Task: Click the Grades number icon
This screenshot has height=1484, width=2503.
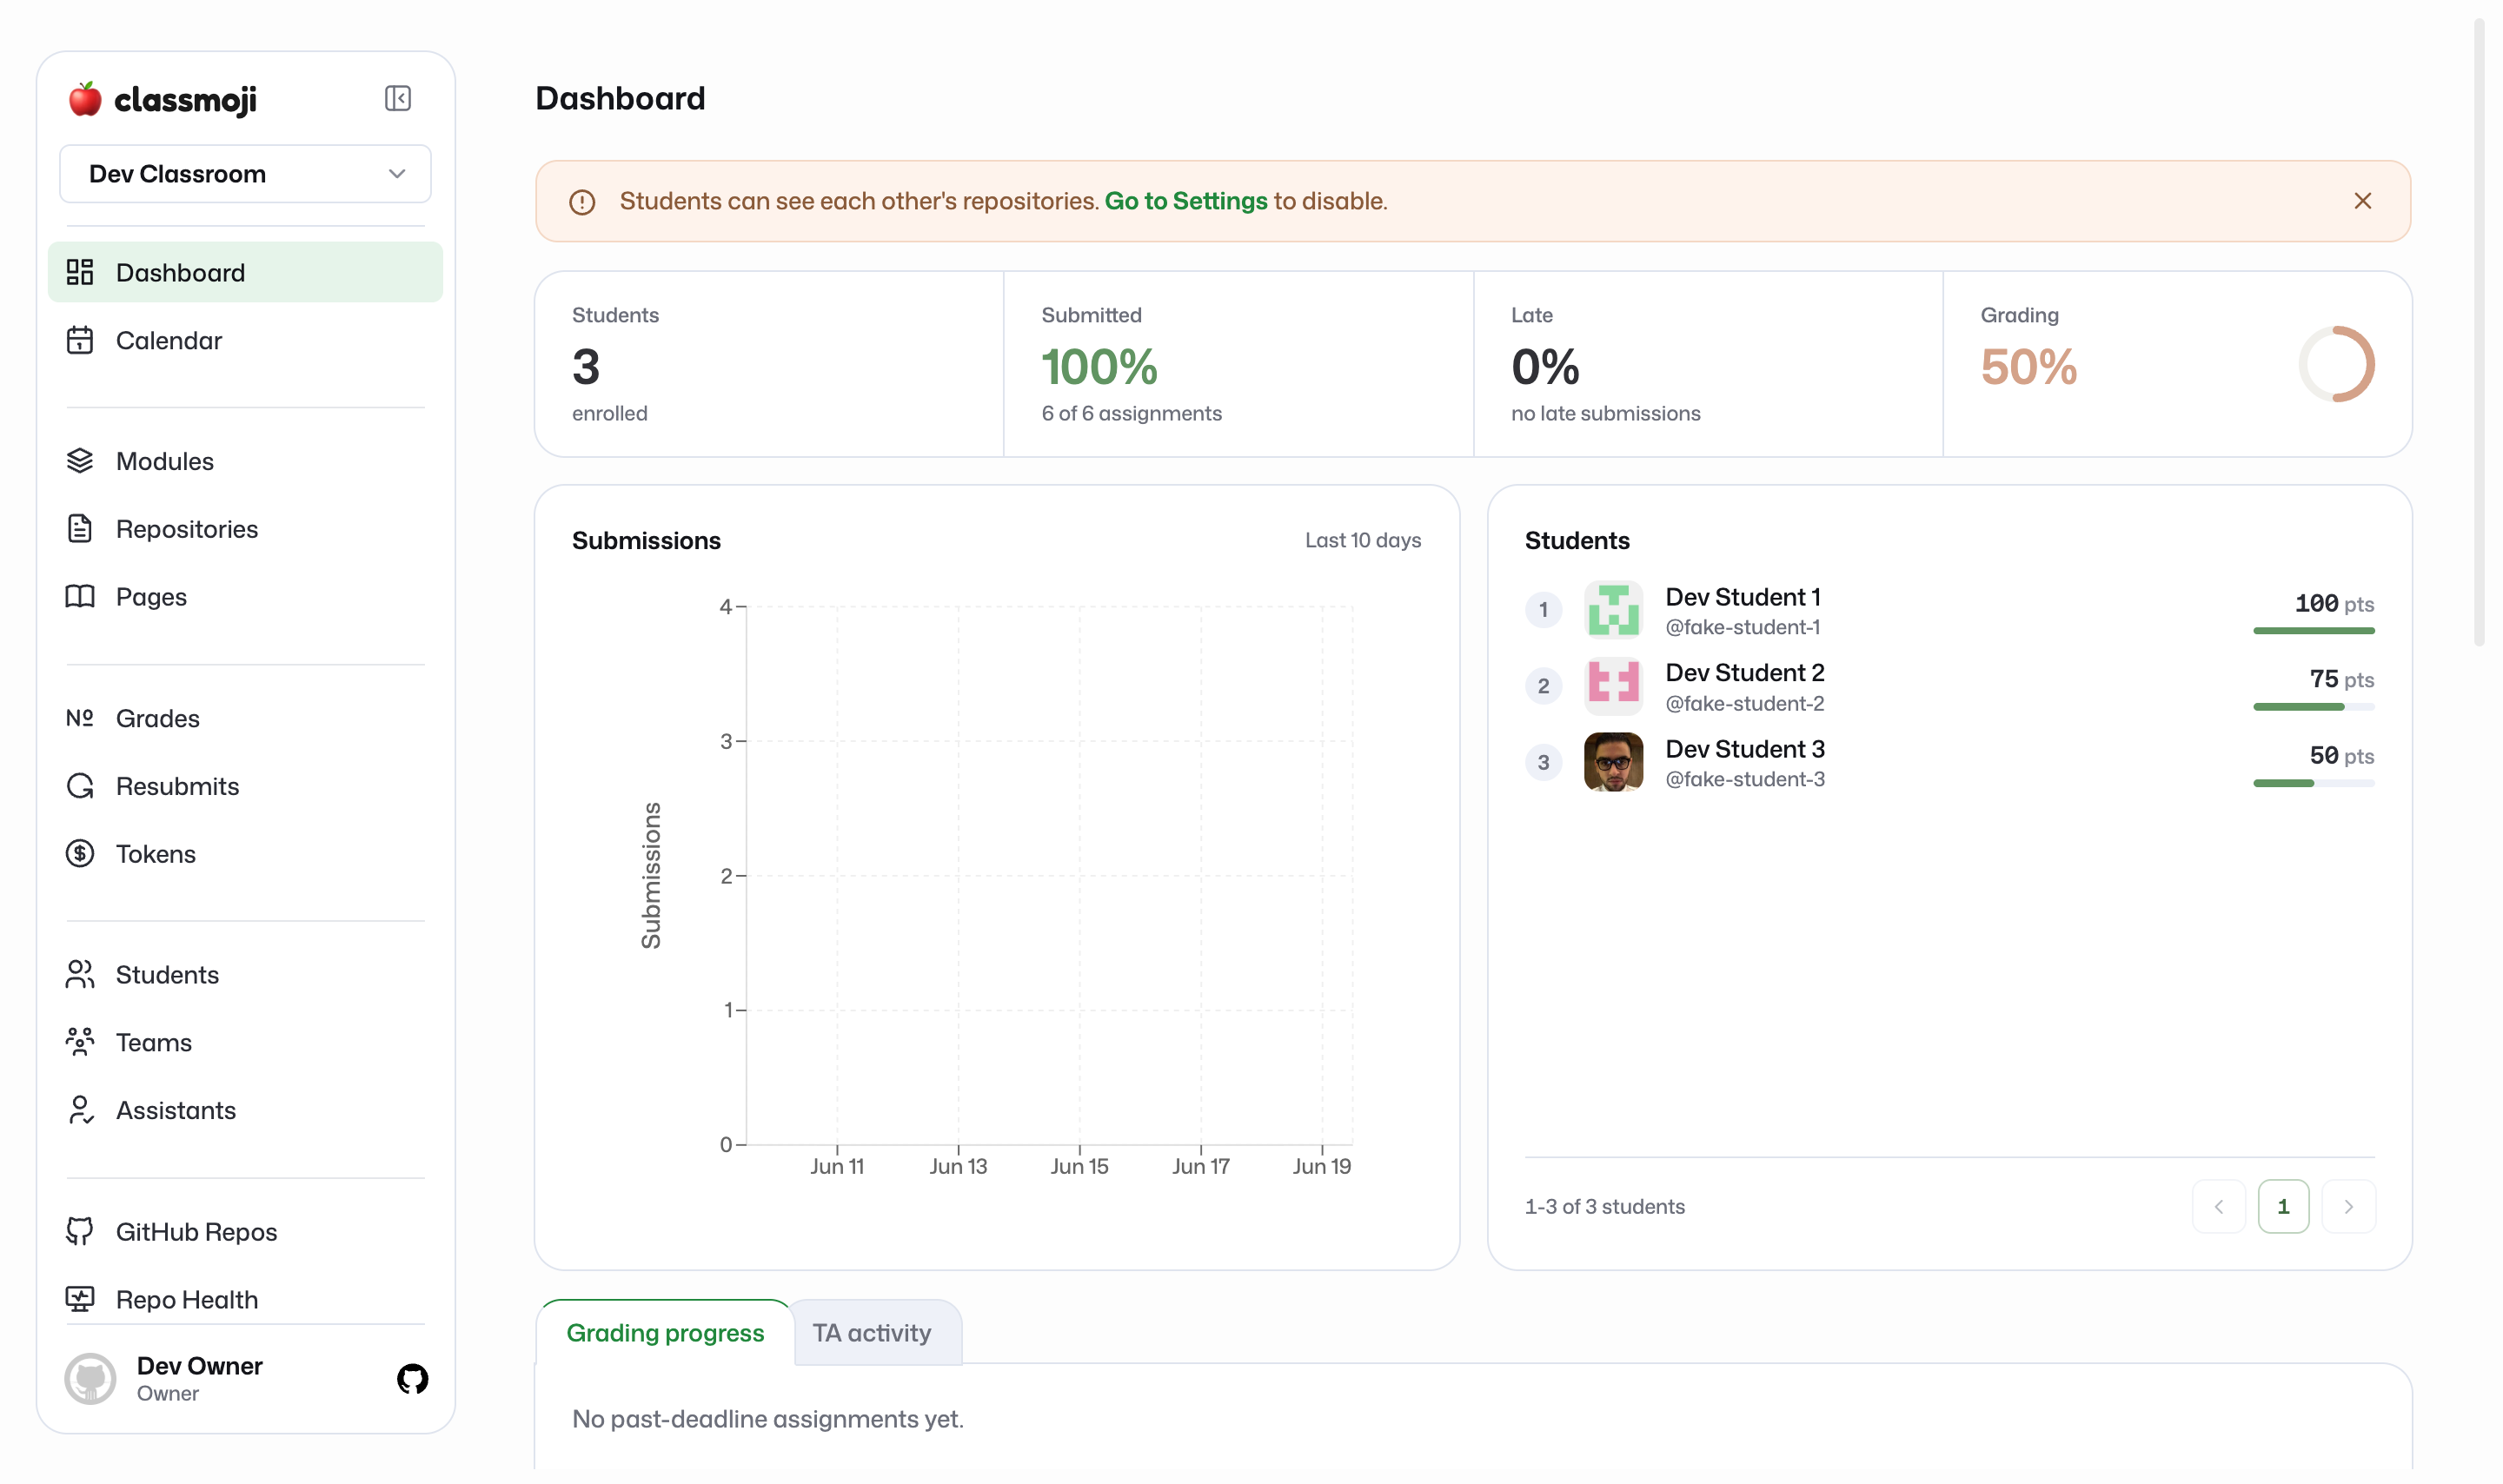Action: point(80,719)
